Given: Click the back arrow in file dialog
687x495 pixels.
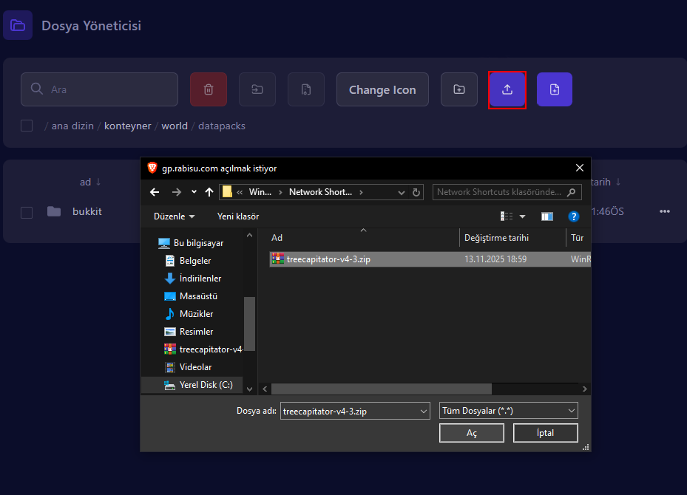Looking at the screenshot, I should (x=155, y=192).
